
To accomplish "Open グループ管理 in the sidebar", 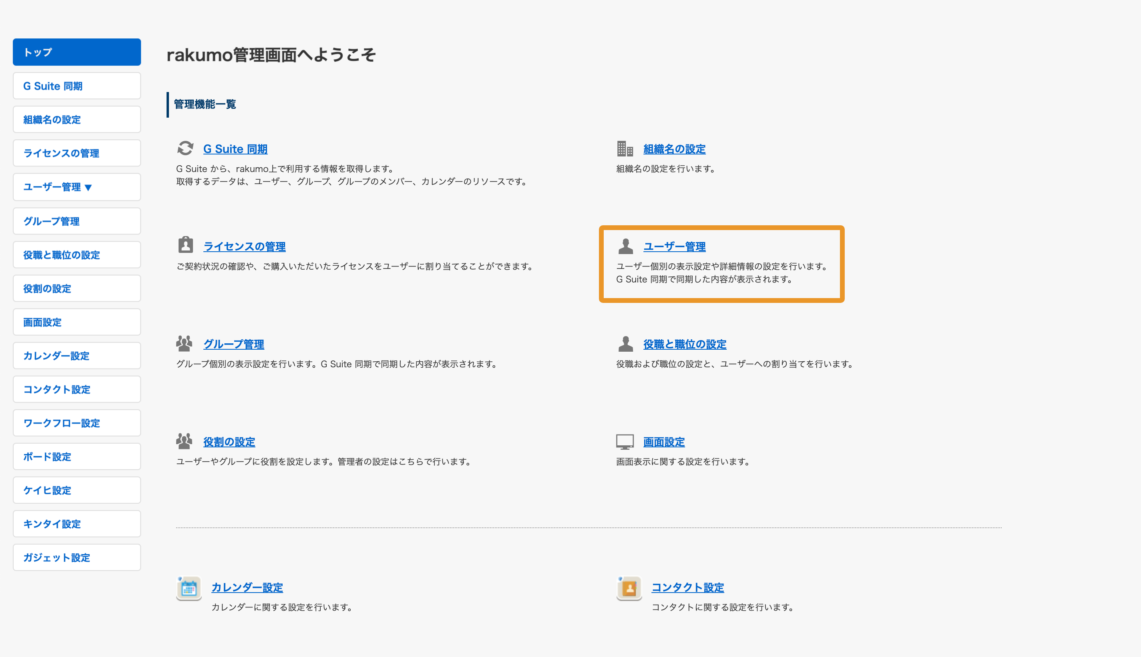I will click(77, 221).
